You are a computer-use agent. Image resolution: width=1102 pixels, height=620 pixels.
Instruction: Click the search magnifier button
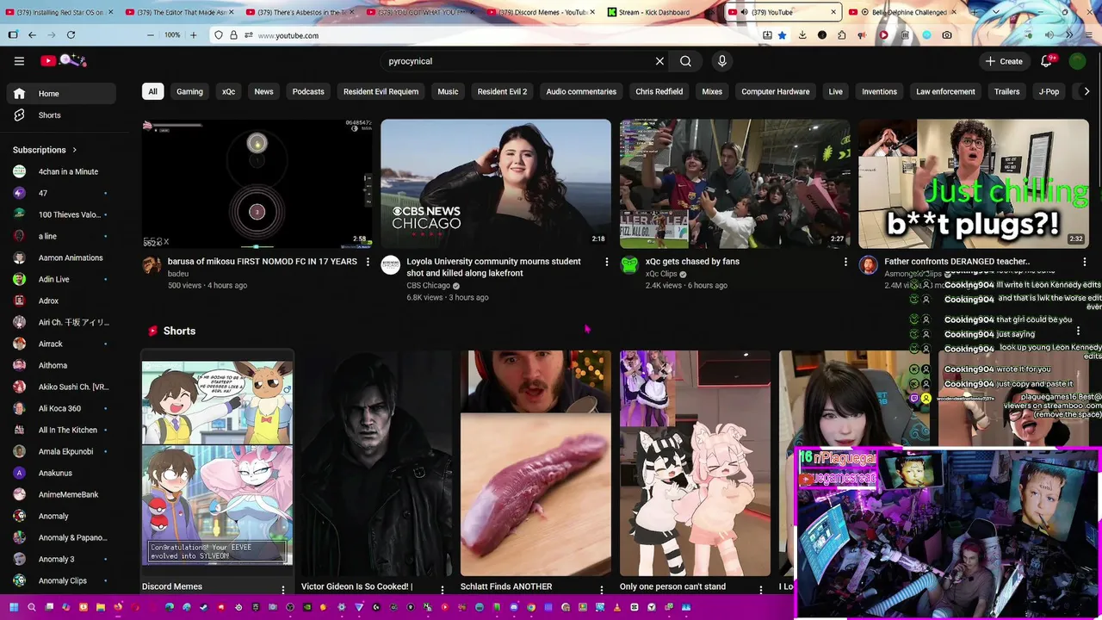click(685, 61)
